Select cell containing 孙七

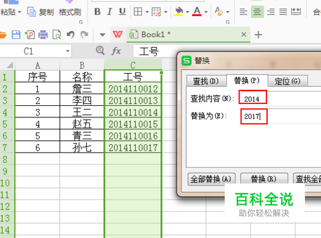tap(82, 148)
